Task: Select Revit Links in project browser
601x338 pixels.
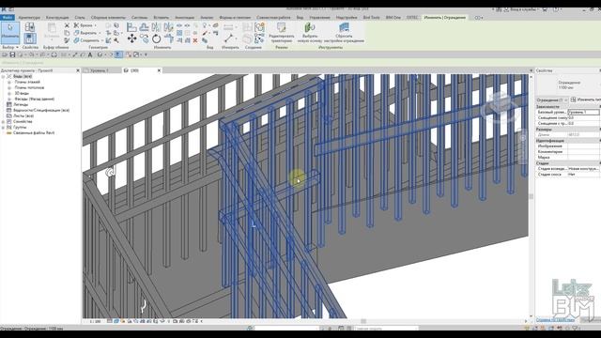Action: (x=34, y=133)
